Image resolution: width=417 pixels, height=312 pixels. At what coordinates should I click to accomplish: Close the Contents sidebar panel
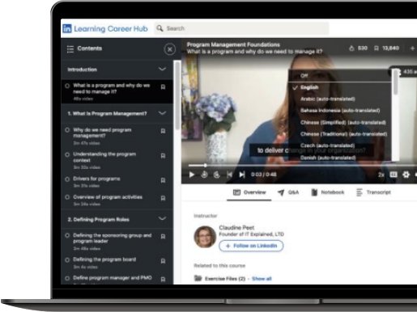[x=170, y=49]
